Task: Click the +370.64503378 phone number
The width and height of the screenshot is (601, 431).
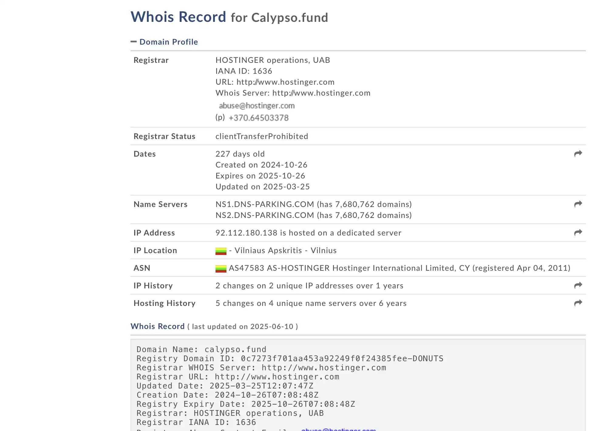Action: coord(259,118)
